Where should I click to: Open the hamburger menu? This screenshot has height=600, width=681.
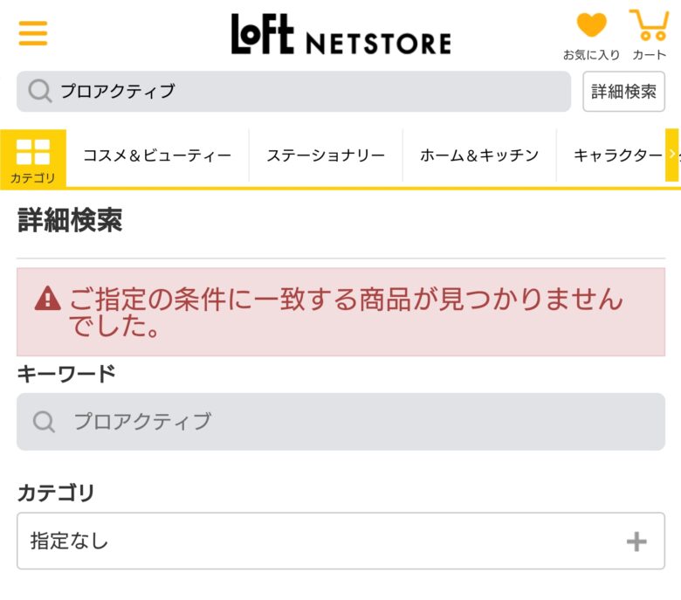click(33, 33)
